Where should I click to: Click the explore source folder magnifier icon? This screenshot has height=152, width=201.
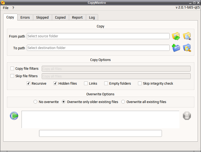[x=187, y=36]
